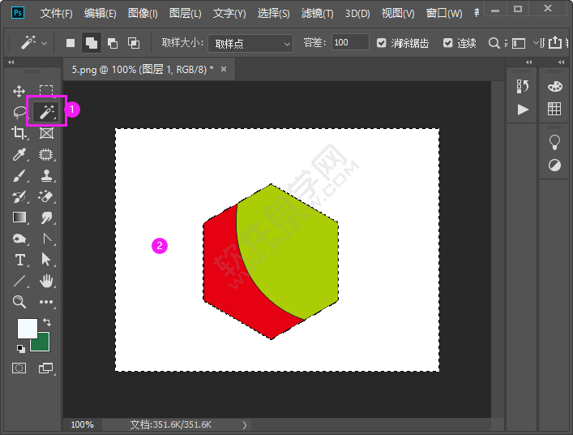
Task: Expand the status bar info arrow
Action: point(244,424)
